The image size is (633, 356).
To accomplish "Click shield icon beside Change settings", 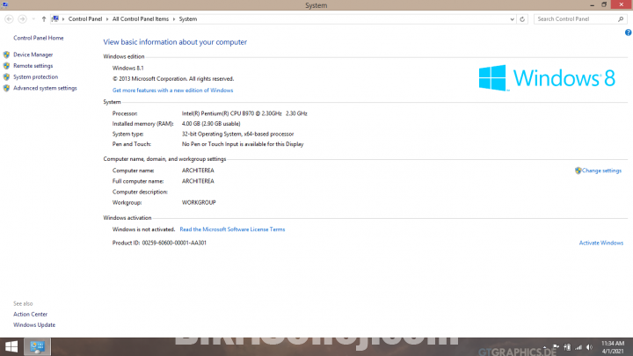I will (578, 171).
